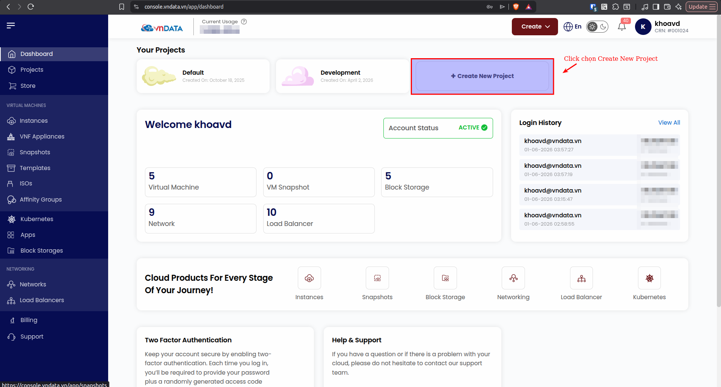Click the Account Status ACTIVE indicator

pos(438,128)
